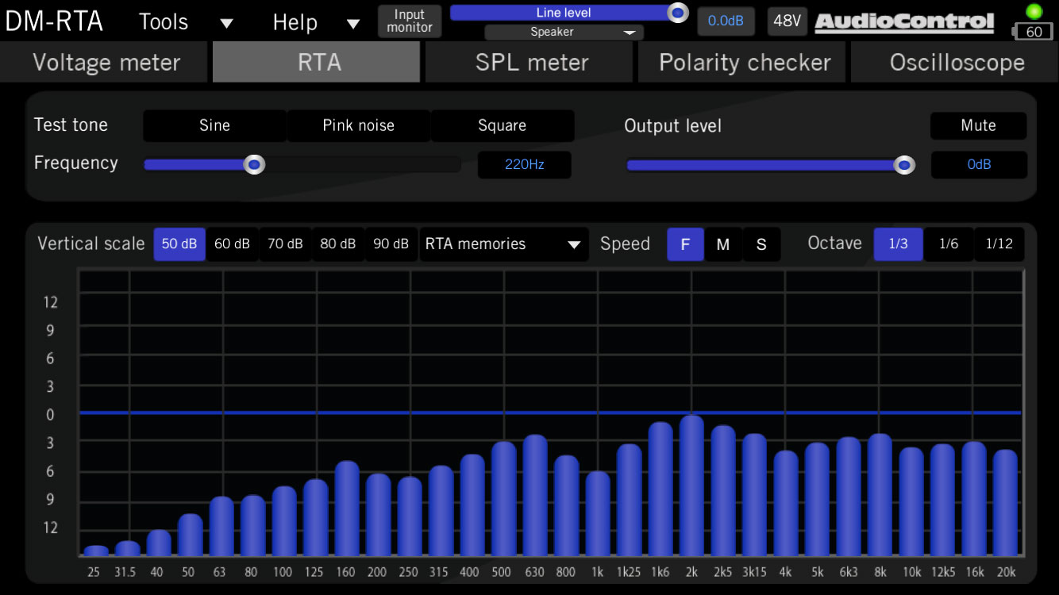Select Slow speed S
The width and height of the screenshot is (1059, 595).
point(761,244)
